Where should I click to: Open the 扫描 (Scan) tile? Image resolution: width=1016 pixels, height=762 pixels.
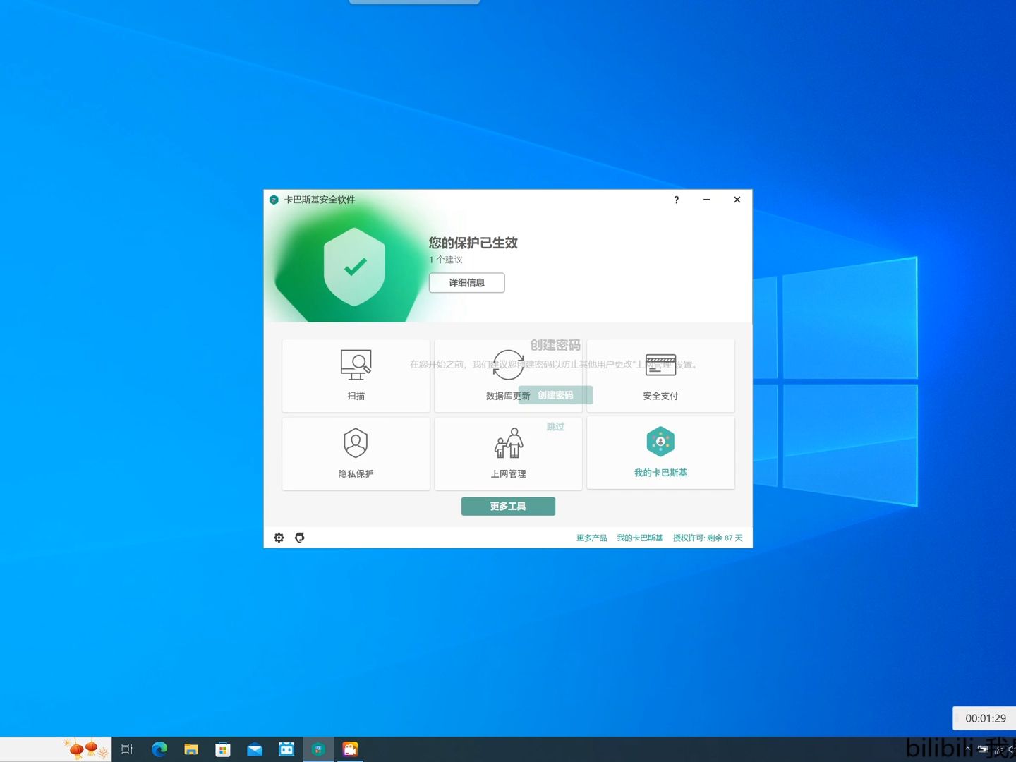(x=356, y=375)
